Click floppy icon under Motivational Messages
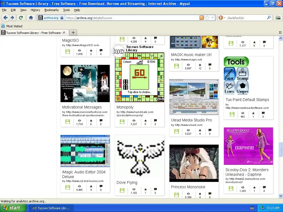The height and width of the screenshot is (212, 283). point(68,122)
